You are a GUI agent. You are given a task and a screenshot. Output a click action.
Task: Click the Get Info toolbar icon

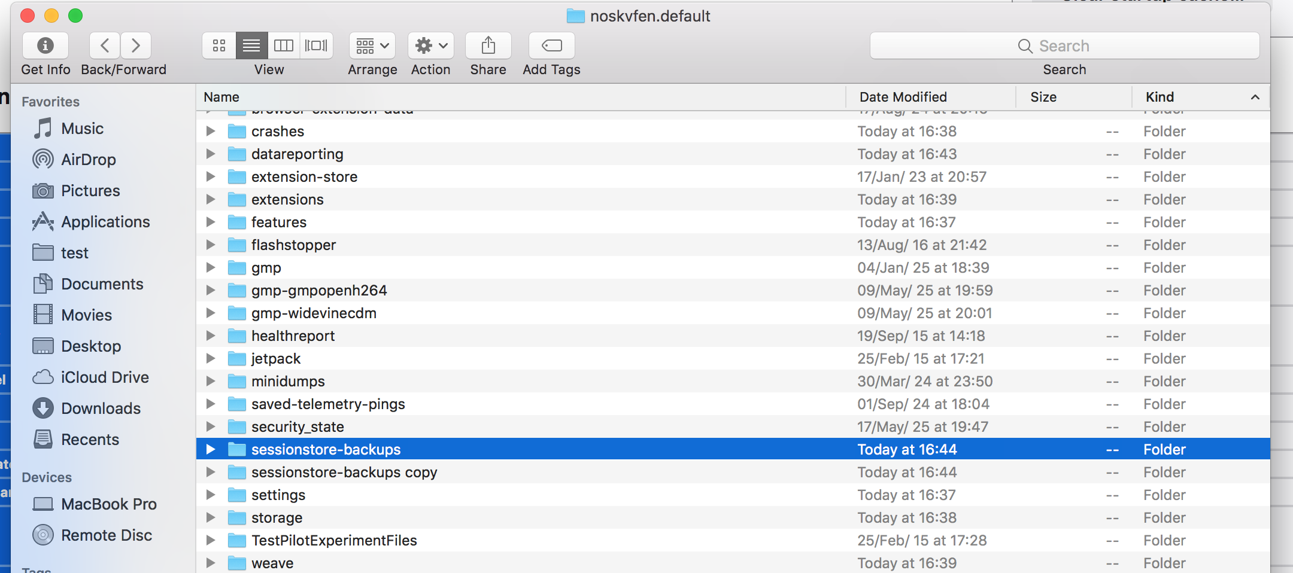pyautogui.click(x=45, y=46)
